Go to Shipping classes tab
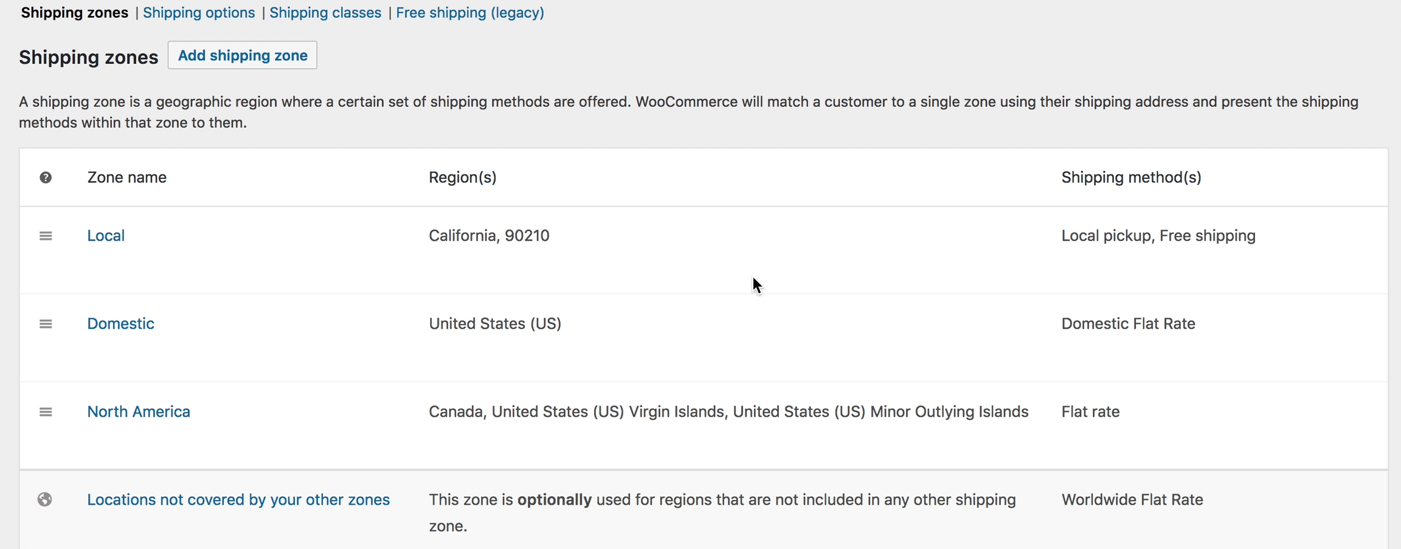The image size is (1401, 549). [325, 13]
